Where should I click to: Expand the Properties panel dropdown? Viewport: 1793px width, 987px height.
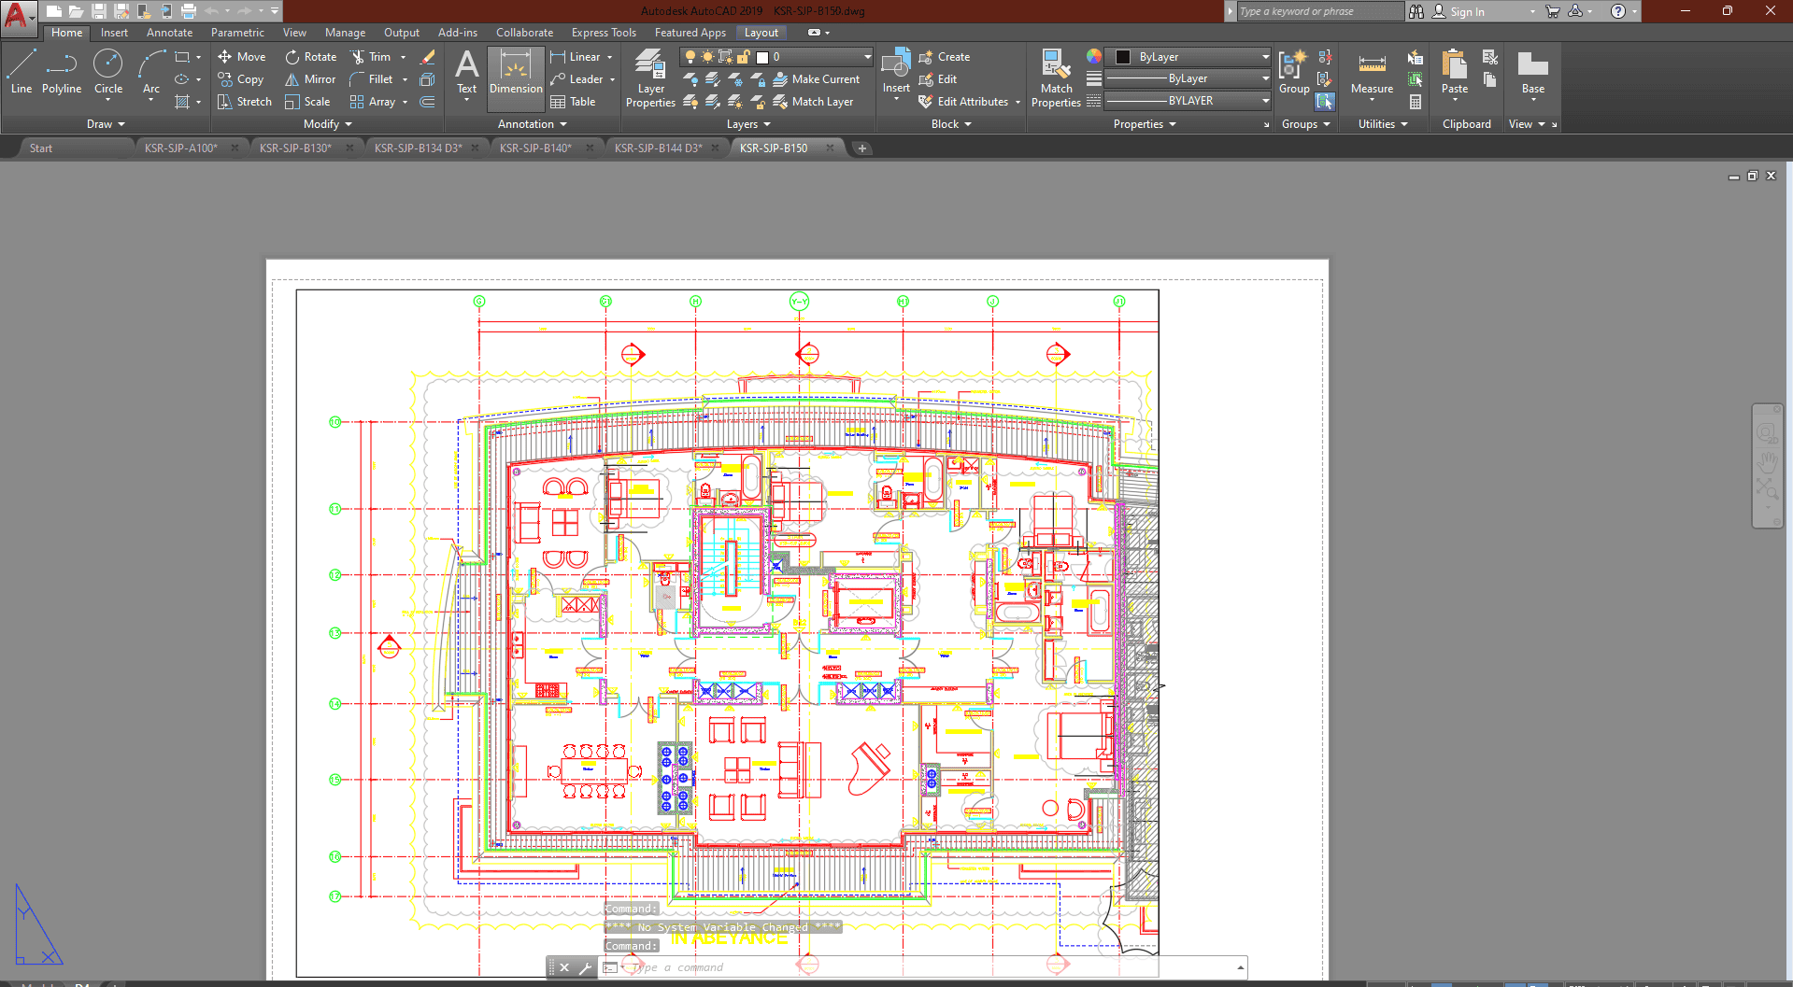[1144, 124]
